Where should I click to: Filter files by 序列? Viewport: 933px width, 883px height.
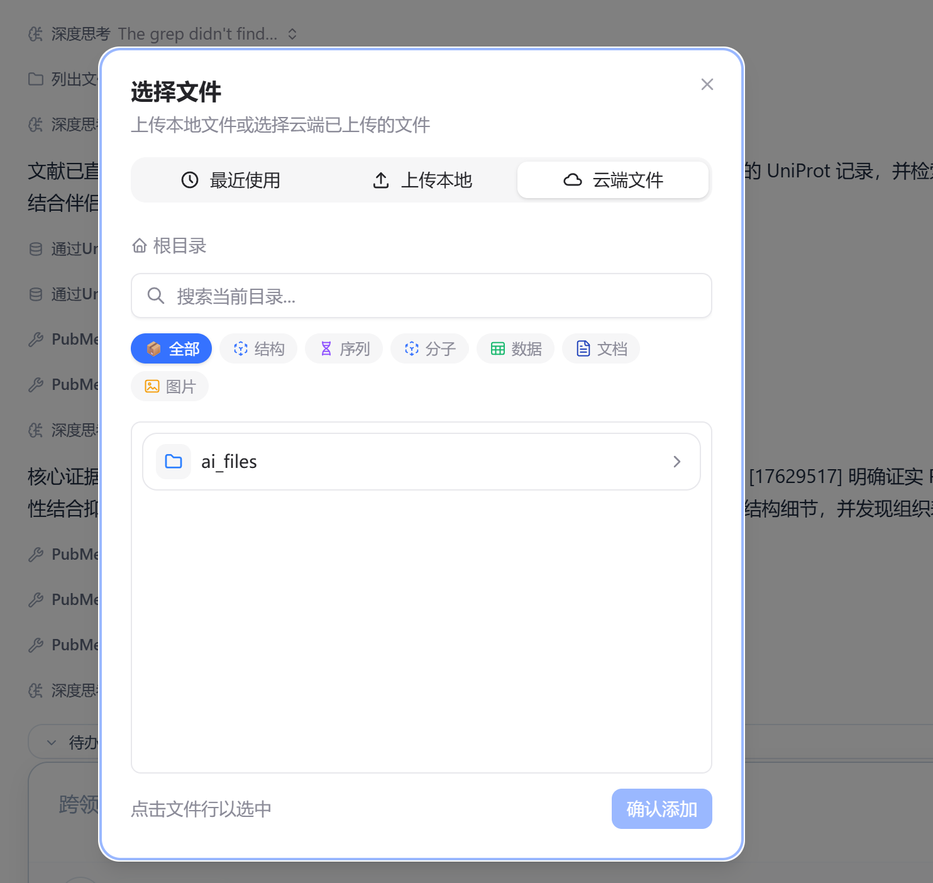tap(344, 348)
